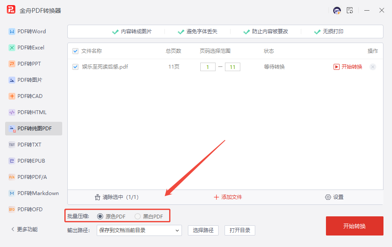Click 开始转换 link in the file row

pos(352,67)
